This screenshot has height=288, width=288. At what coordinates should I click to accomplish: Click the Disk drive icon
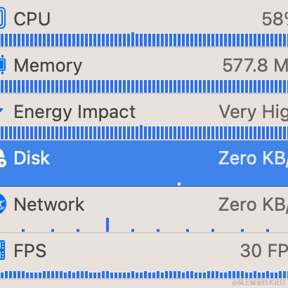click(3, 158)
